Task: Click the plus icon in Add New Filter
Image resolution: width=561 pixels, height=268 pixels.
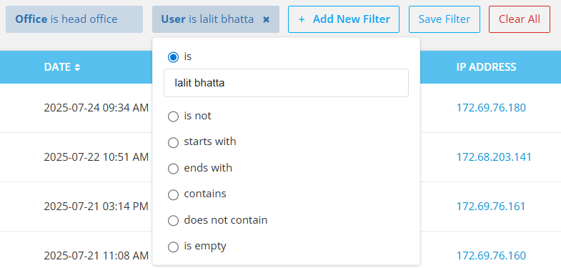Action: (302, 19)
